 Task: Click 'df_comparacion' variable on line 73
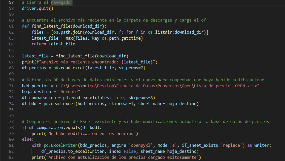click(39, 98)
